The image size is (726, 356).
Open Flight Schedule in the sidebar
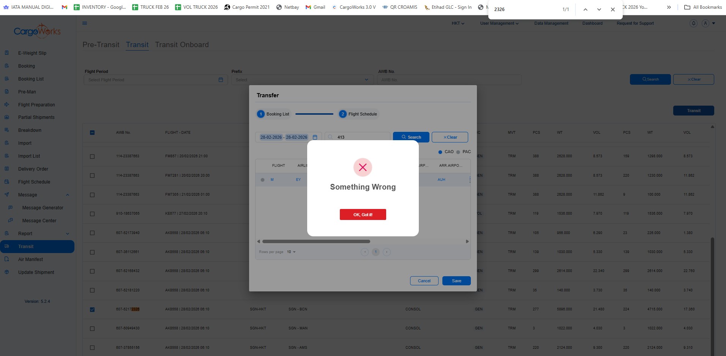pyautogui.click(x=34, y=182)
